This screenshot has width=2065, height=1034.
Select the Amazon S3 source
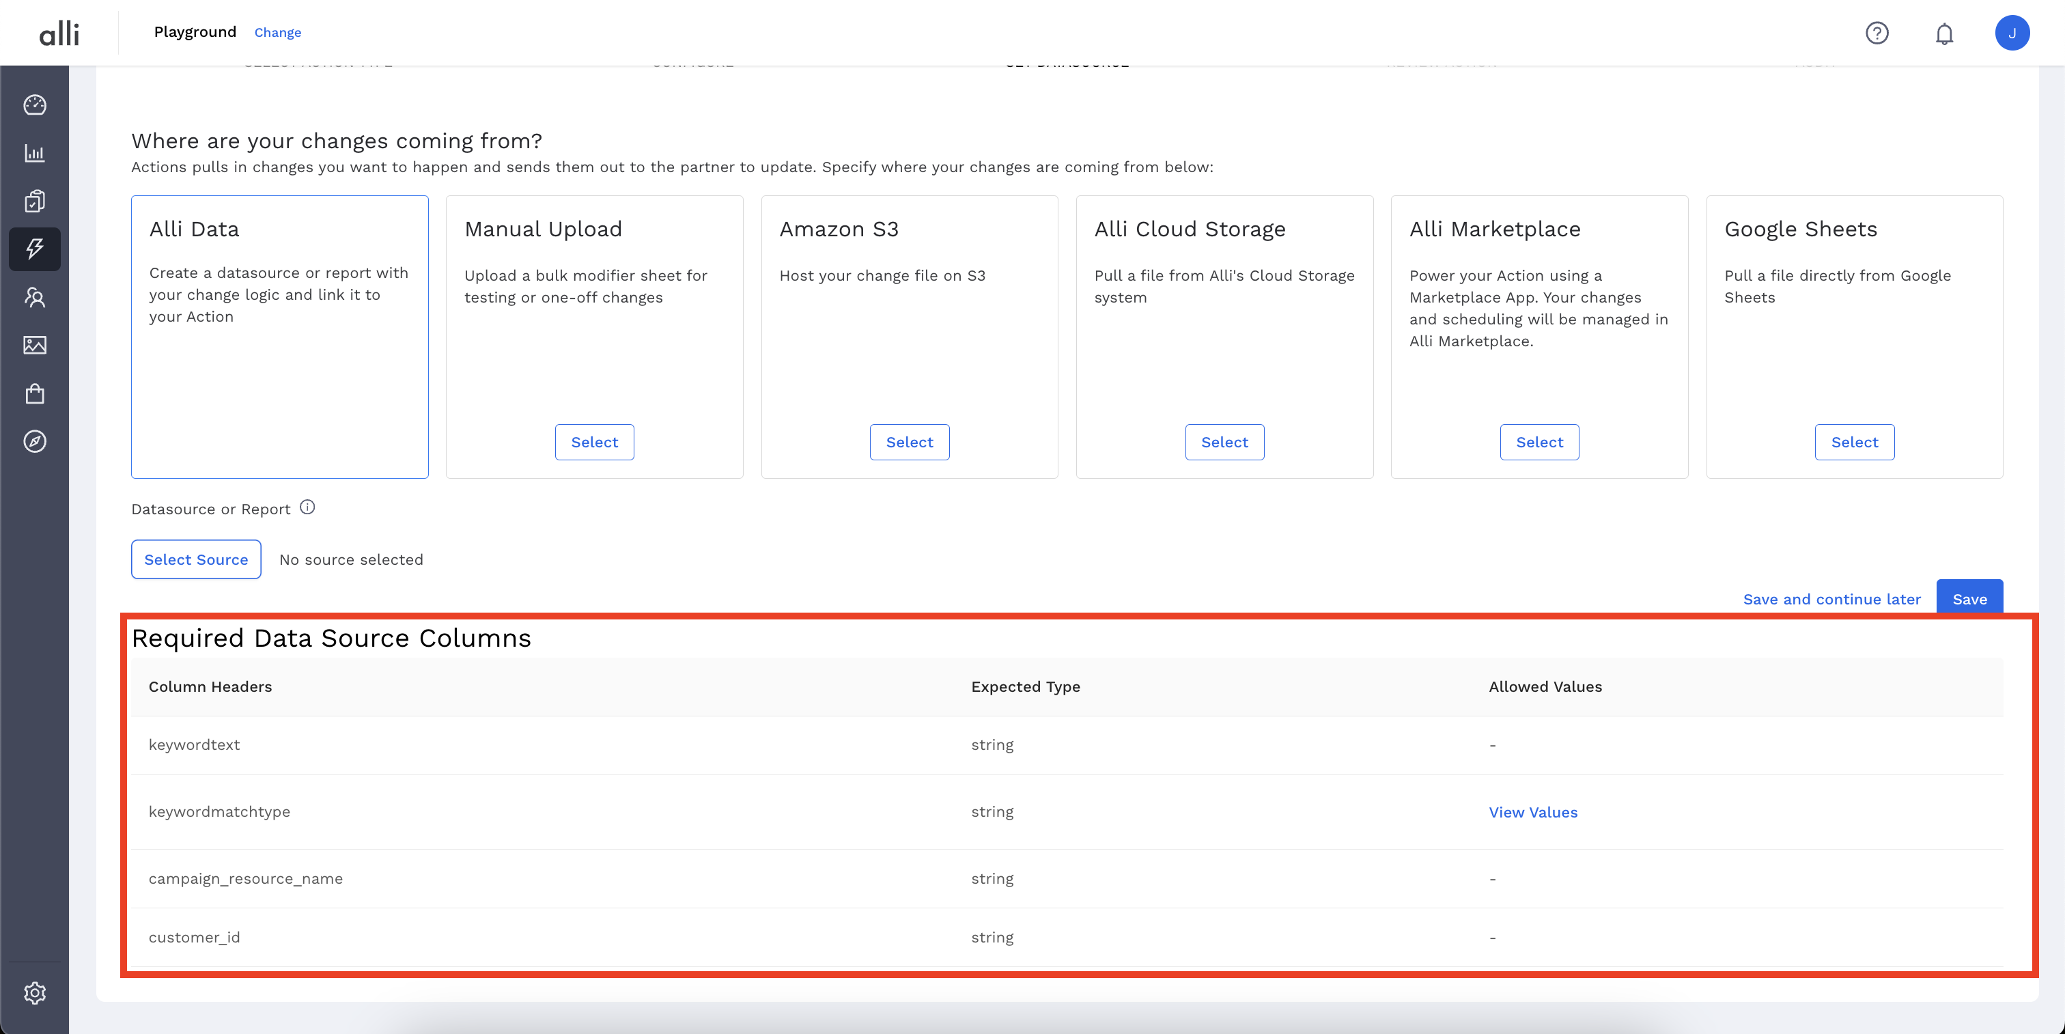[909, 443]
